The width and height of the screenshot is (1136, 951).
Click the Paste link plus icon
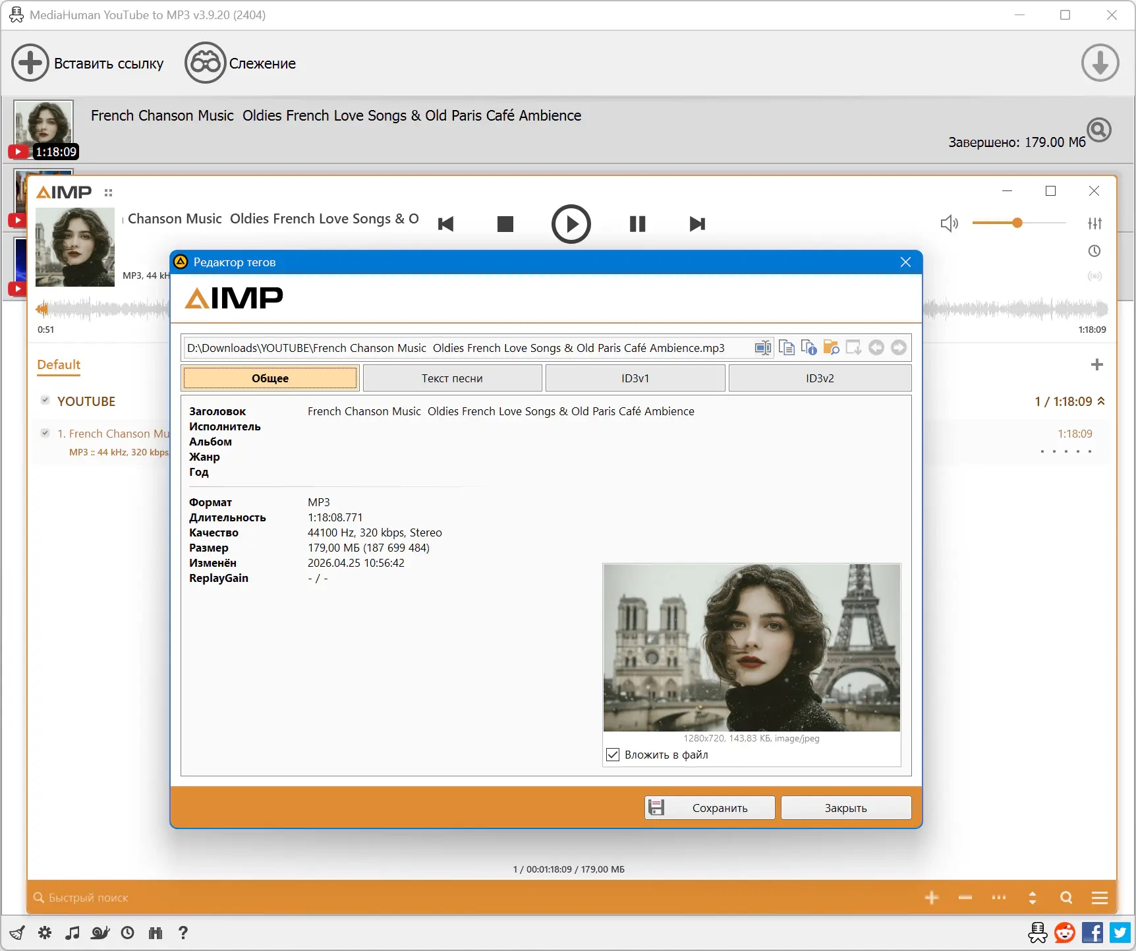pyautogui.click(x=30, y=63)
